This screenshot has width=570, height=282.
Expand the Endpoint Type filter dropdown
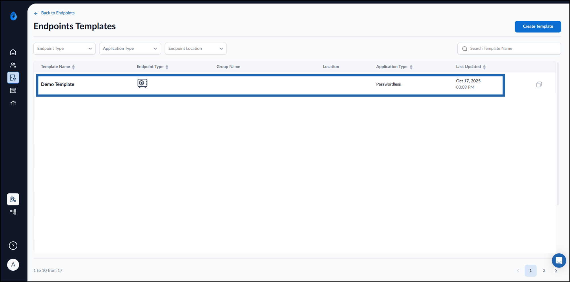coord(64,49)
